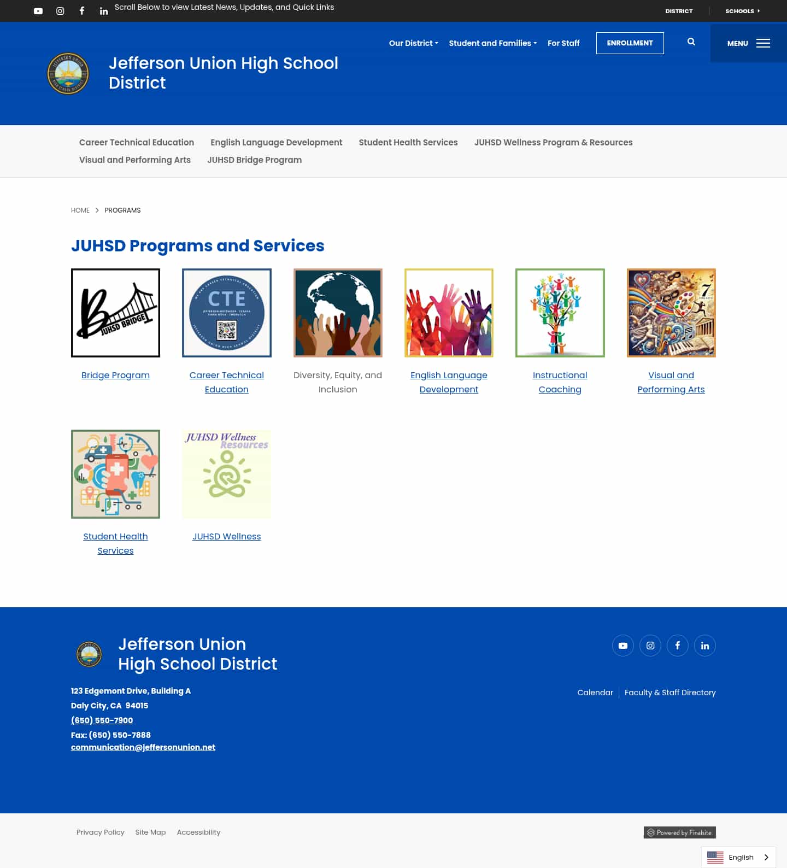The height and width of the screenshot is (868, 787).
Task: Open the Privacy Policy link
Action: [x=101, y=832]
